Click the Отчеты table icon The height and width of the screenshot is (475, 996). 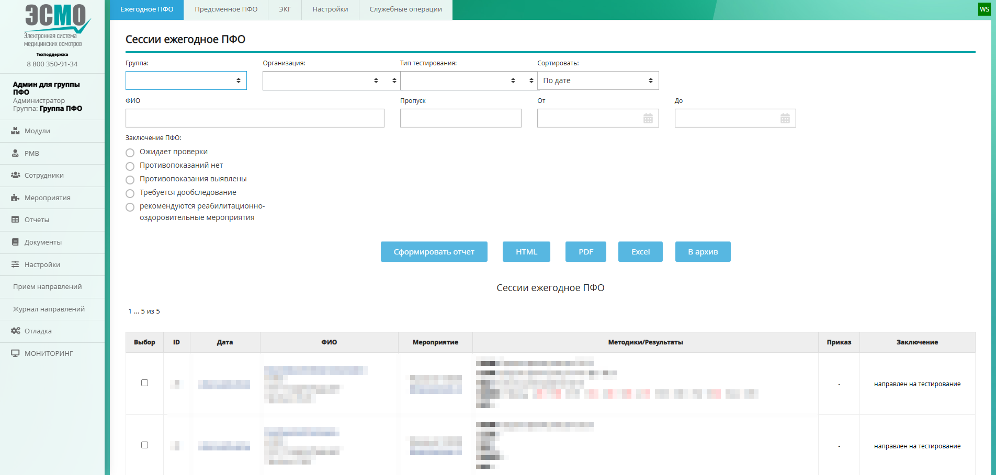point(15,220)
